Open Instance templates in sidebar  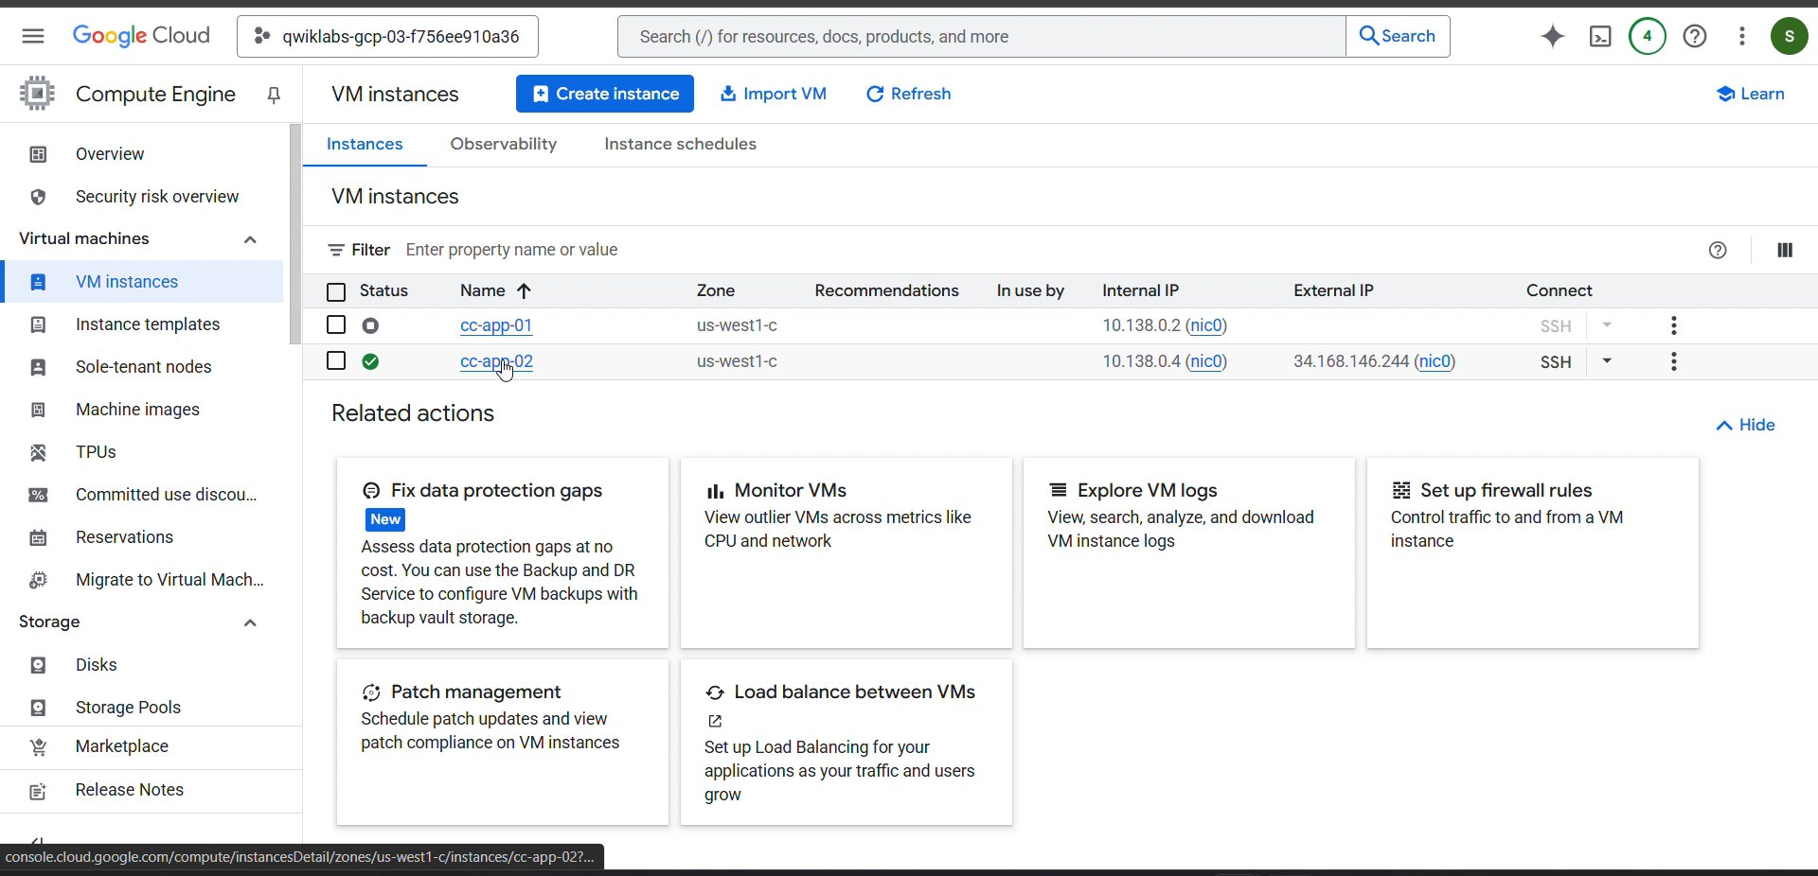[x=147, y=324]
